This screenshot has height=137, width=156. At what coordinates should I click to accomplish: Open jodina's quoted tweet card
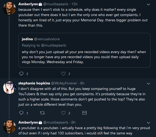[84, 50]
